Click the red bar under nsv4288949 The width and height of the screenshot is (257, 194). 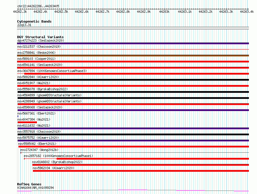(133, 104)
